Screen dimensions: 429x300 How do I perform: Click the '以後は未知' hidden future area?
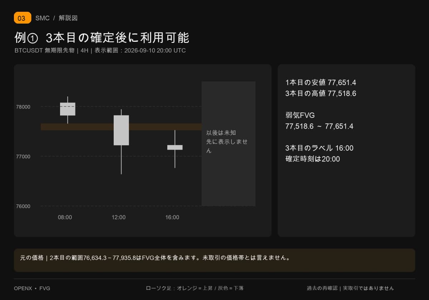pos(228,144)
